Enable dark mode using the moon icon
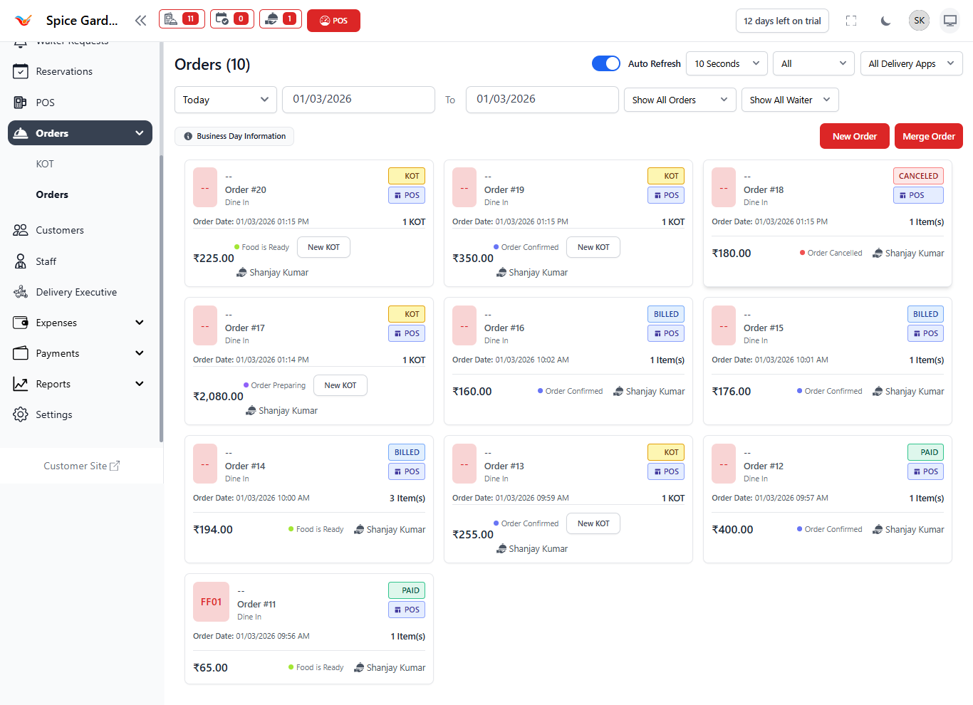Viewport: 973px width, 705px height. coord(885,21)
